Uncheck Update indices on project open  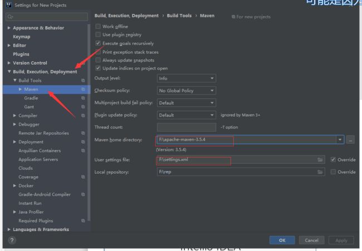tap(98, 68)
